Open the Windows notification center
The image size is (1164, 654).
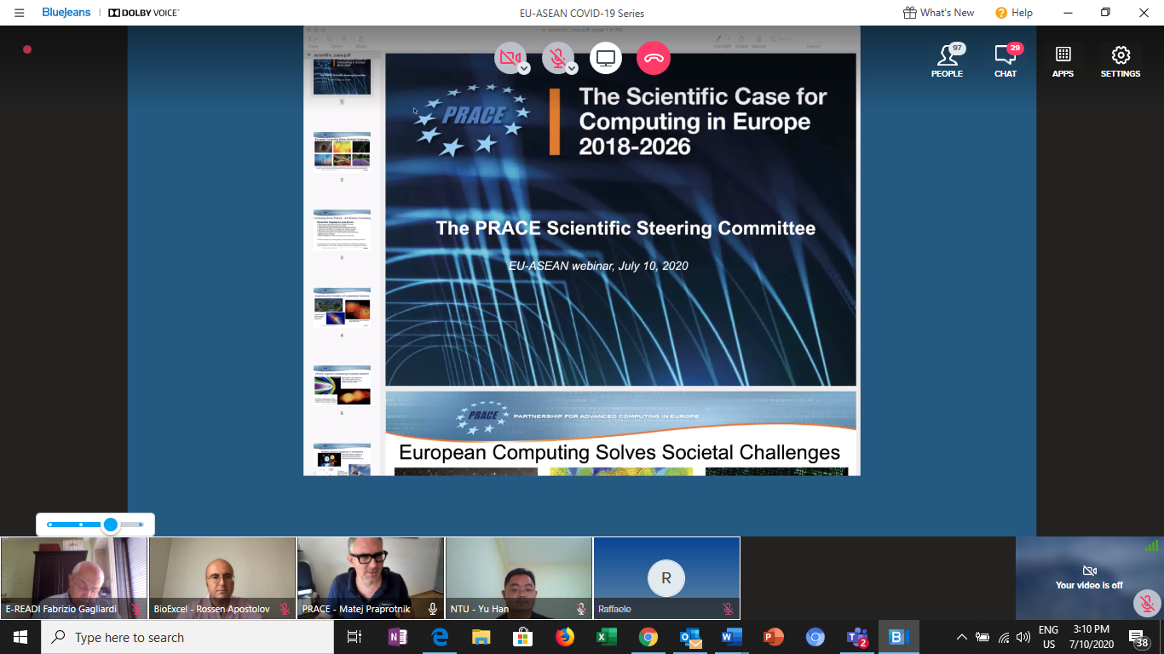click(x=1139, y=638)
